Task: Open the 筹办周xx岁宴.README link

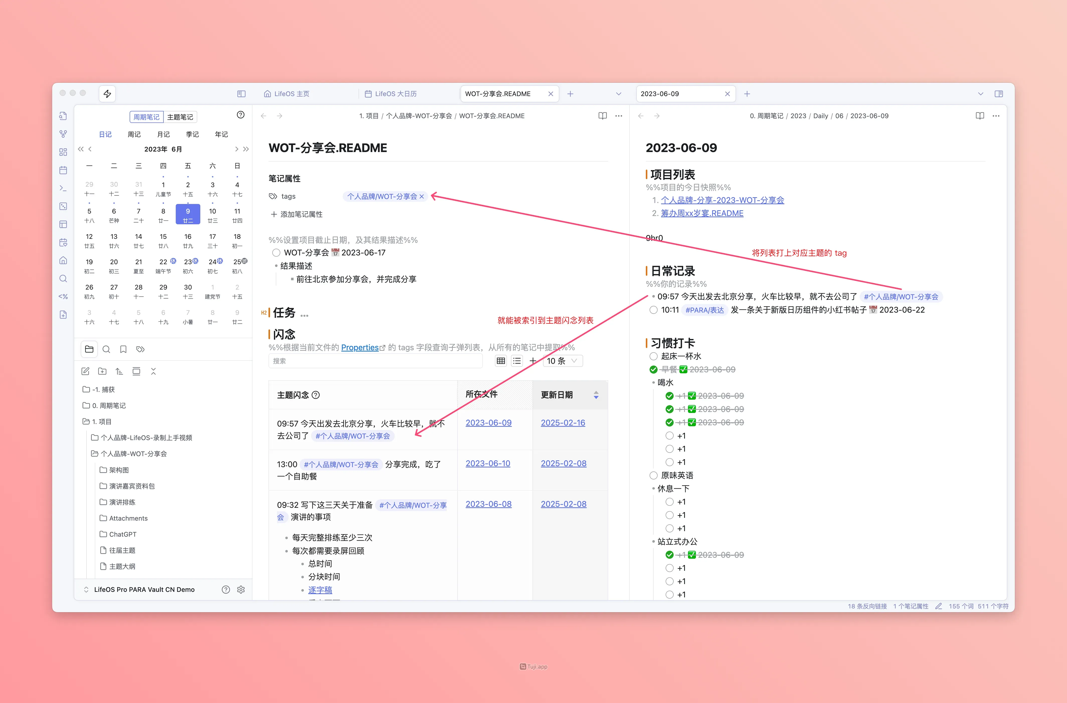Action: pos(702,214)
